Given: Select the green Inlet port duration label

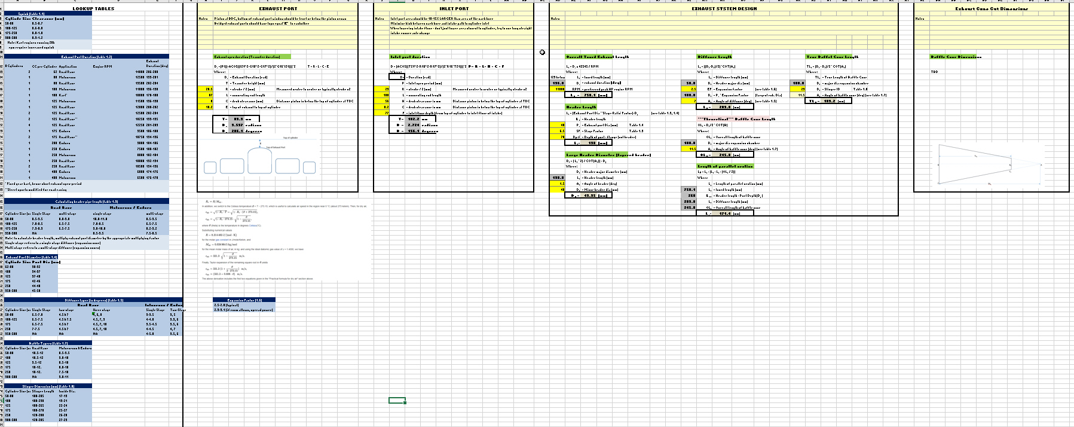Looking at the screenshot, I should 409,57.
